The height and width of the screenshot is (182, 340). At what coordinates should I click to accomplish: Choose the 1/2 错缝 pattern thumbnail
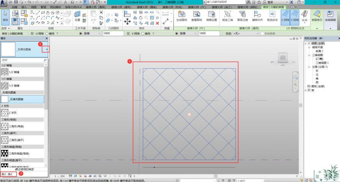click(5, 72)
